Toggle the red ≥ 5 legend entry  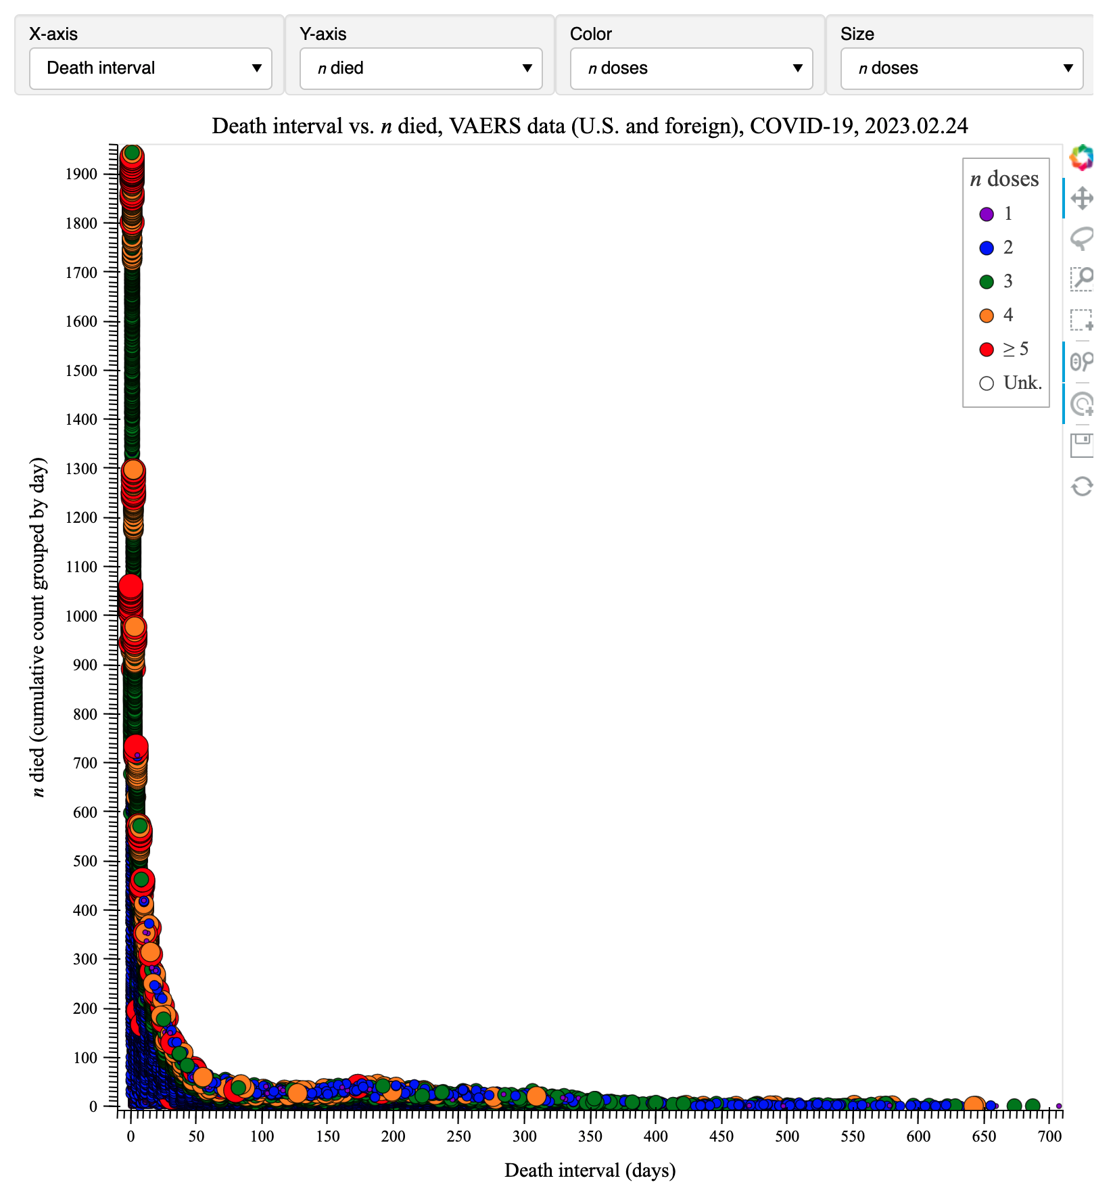pos(1003,350)
